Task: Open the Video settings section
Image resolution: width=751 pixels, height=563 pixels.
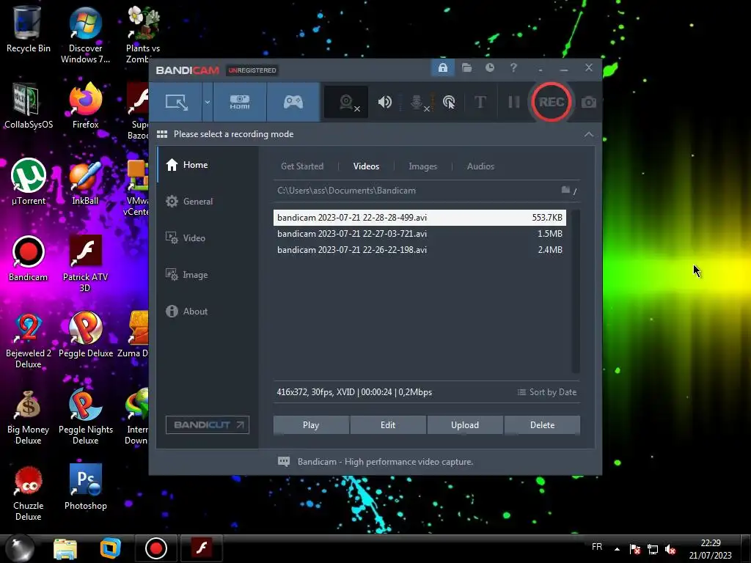Action: 208,238
